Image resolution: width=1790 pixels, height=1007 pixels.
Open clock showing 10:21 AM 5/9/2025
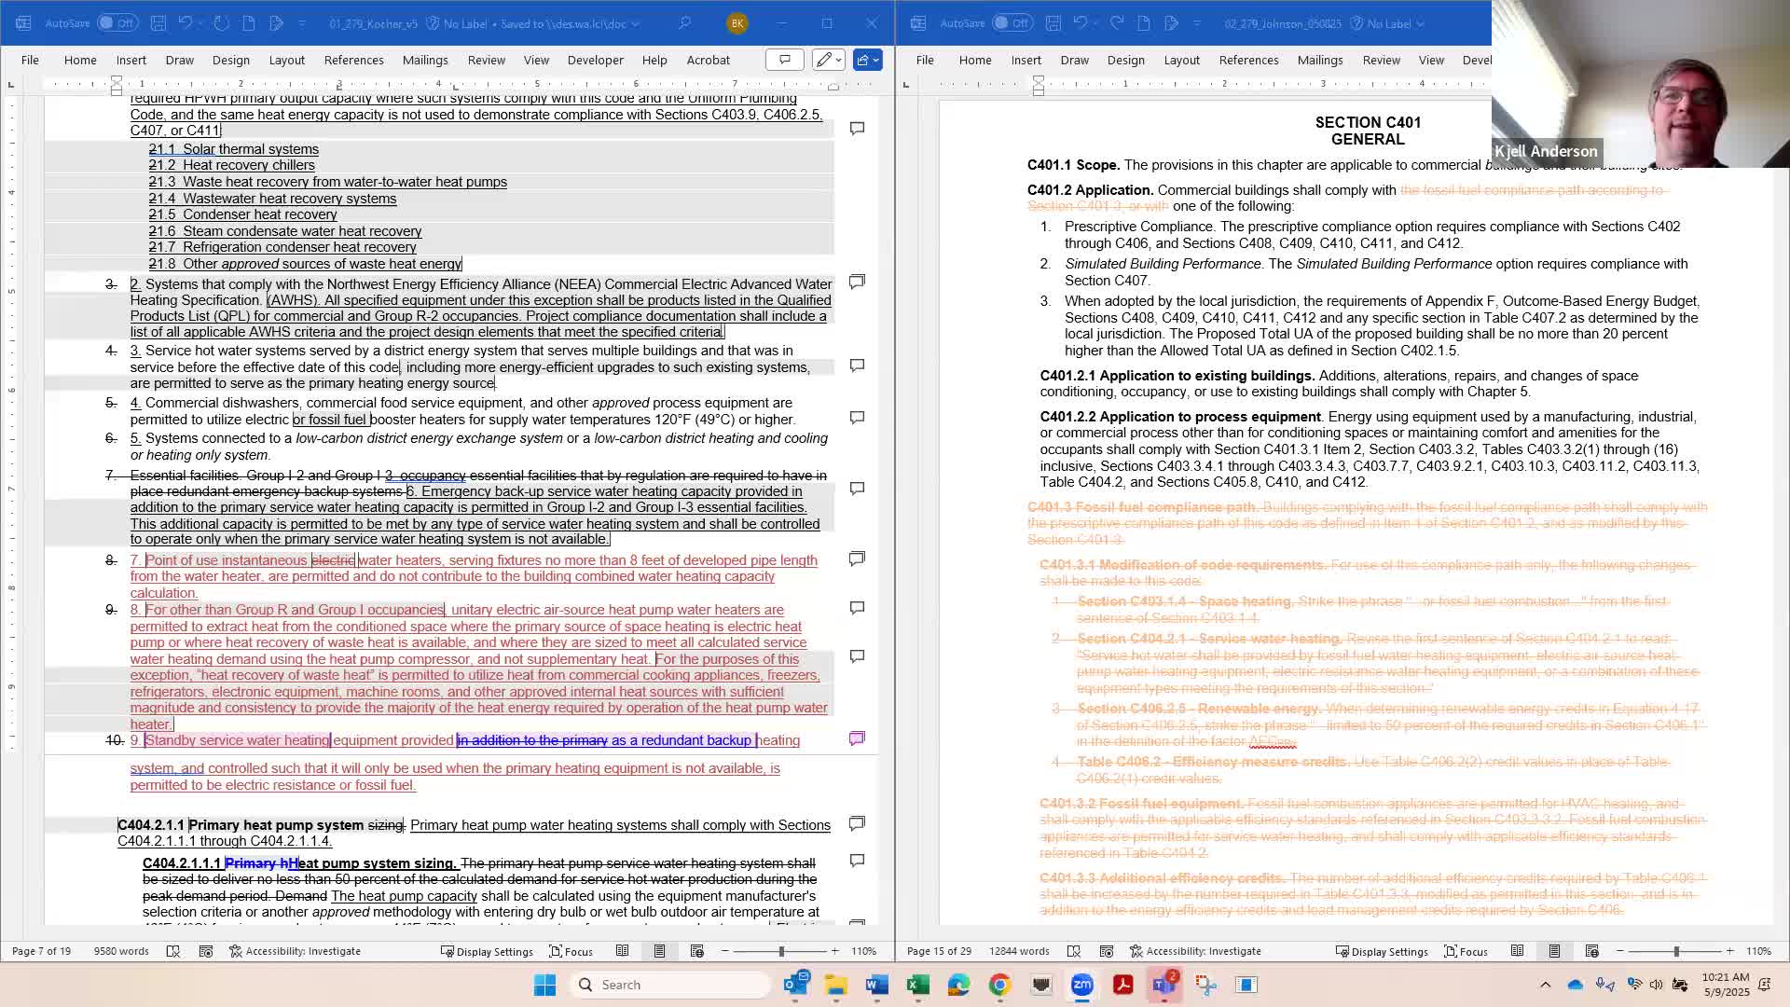coord(1725,985)
